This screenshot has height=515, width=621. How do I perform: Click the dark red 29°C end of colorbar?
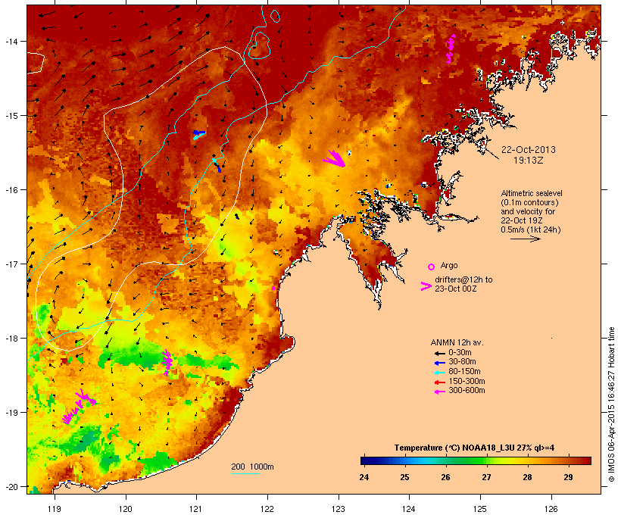pyautogui.click(x=586, y=460)
